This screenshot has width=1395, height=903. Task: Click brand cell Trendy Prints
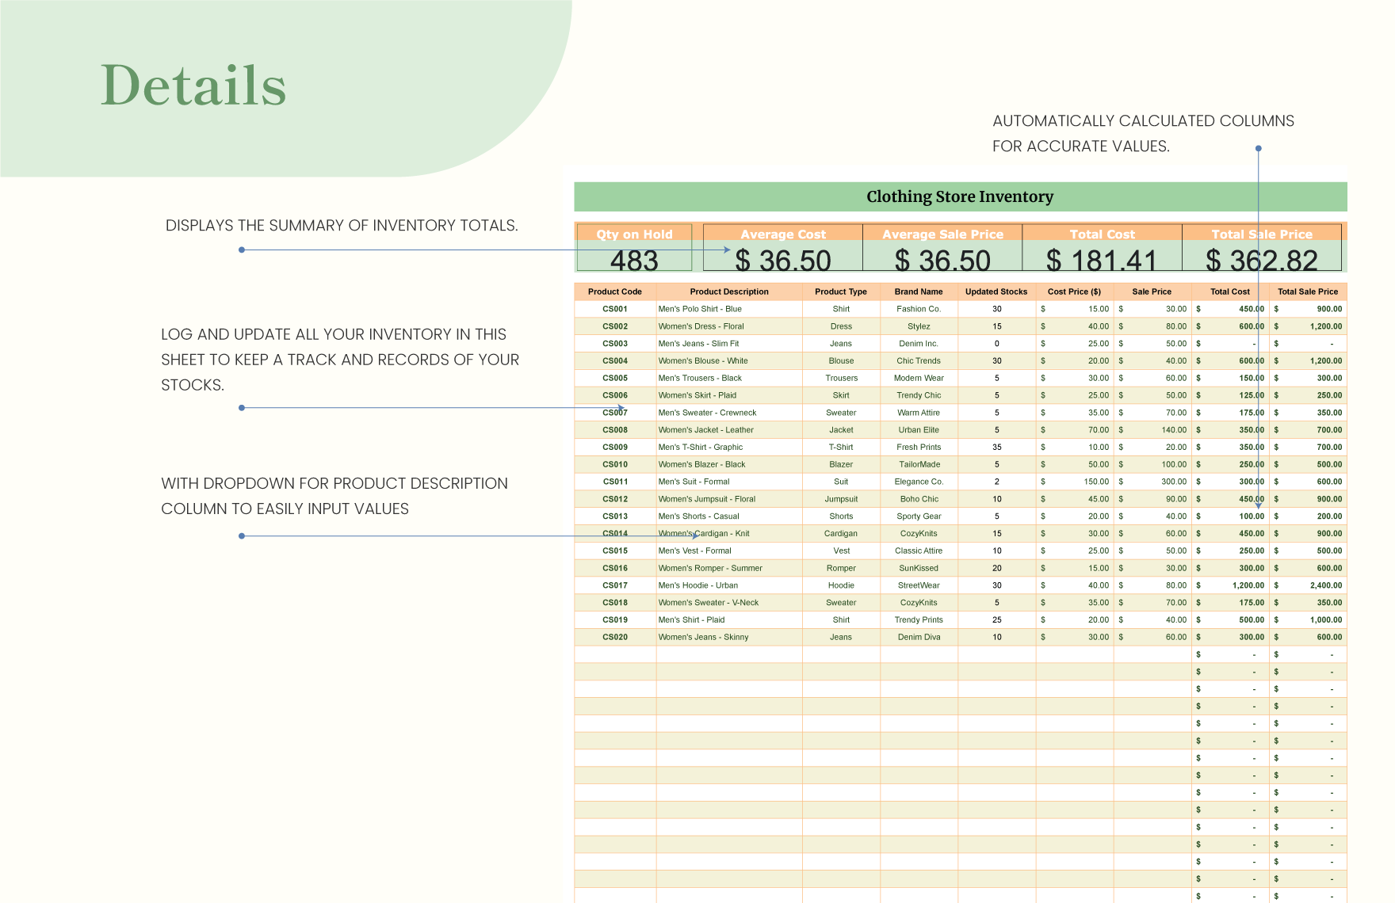pos(919,620)
